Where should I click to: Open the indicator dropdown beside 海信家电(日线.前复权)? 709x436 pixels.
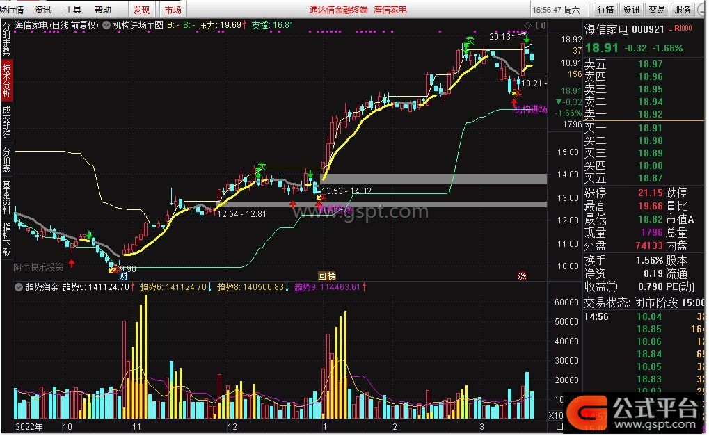click(x=106, y=25)
